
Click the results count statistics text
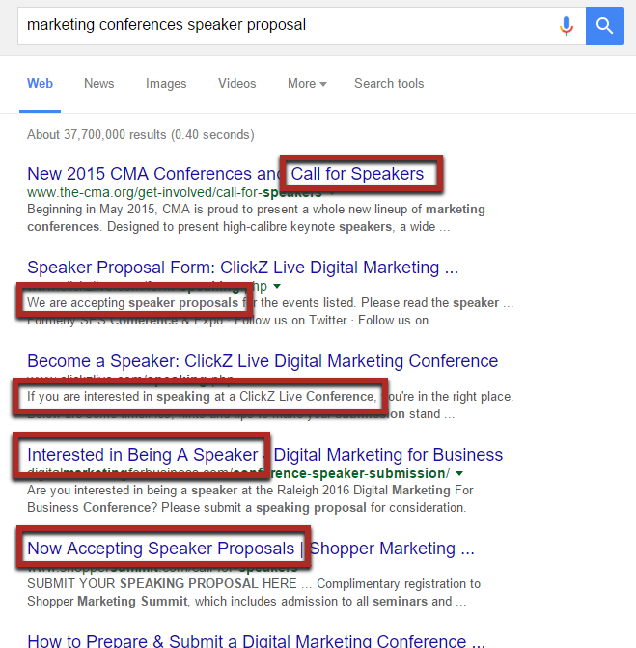141,135
